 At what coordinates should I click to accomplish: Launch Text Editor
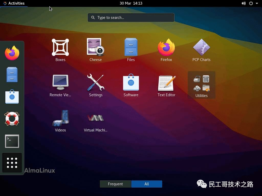tap(166, 85)
